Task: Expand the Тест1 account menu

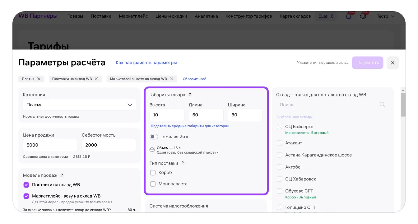Action: (x=386, y=16)
